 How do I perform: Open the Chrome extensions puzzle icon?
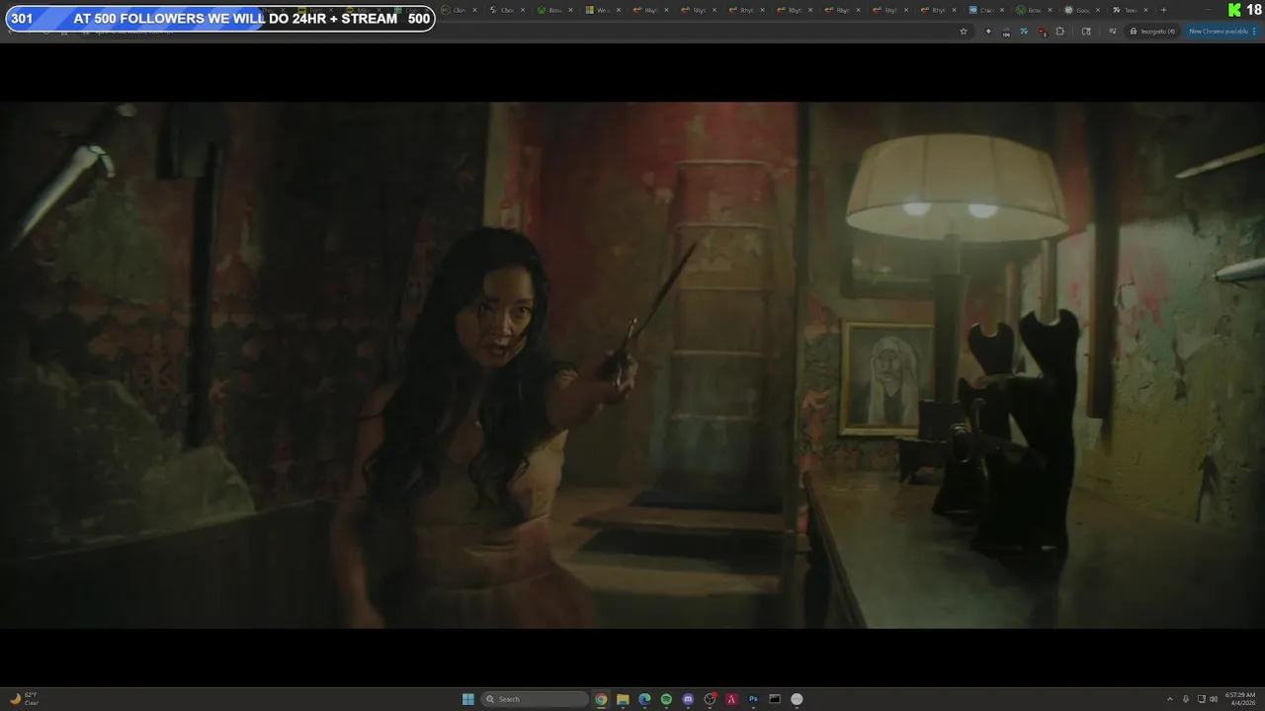pos(1060,32)
